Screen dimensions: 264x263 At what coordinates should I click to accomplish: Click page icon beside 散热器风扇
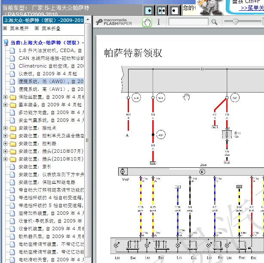[x=12, y=237]
